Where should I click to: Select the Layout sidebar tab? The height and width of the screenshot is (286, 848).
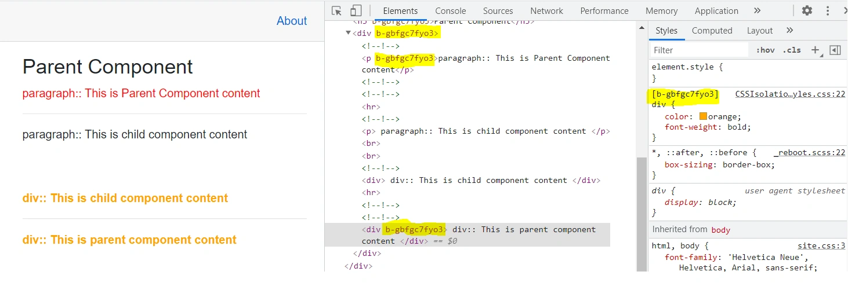pos(760,30)
